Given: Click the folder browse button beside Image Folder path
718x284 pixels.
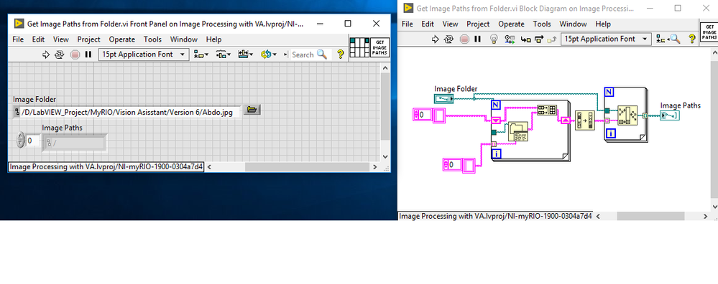Looking at the screenshot, I should pos(252,110).
